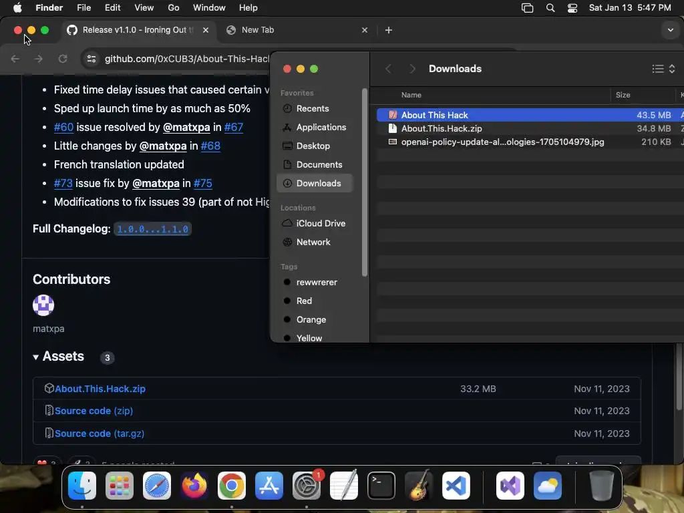The height and width of the screenshot is (513, 684).
Task: Open the 1.0.0...1.1.0 changelog link
Action: pyautogui.click(x=153, y=229)
